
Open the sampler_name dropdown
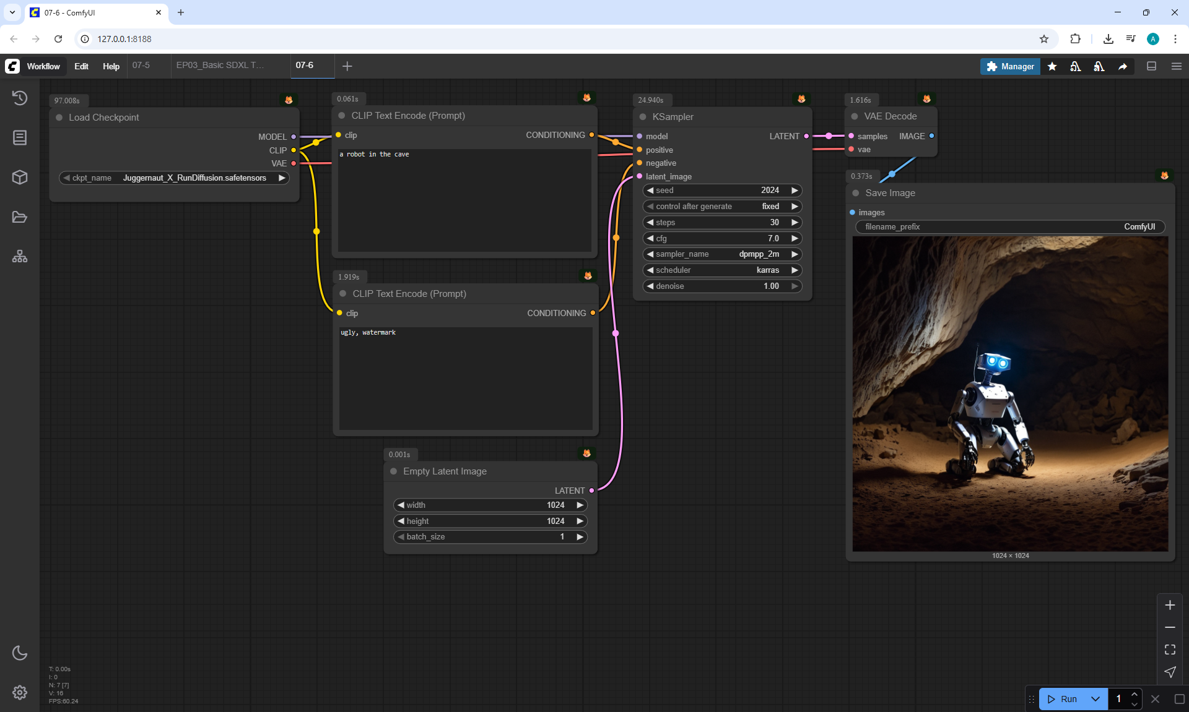722,254
